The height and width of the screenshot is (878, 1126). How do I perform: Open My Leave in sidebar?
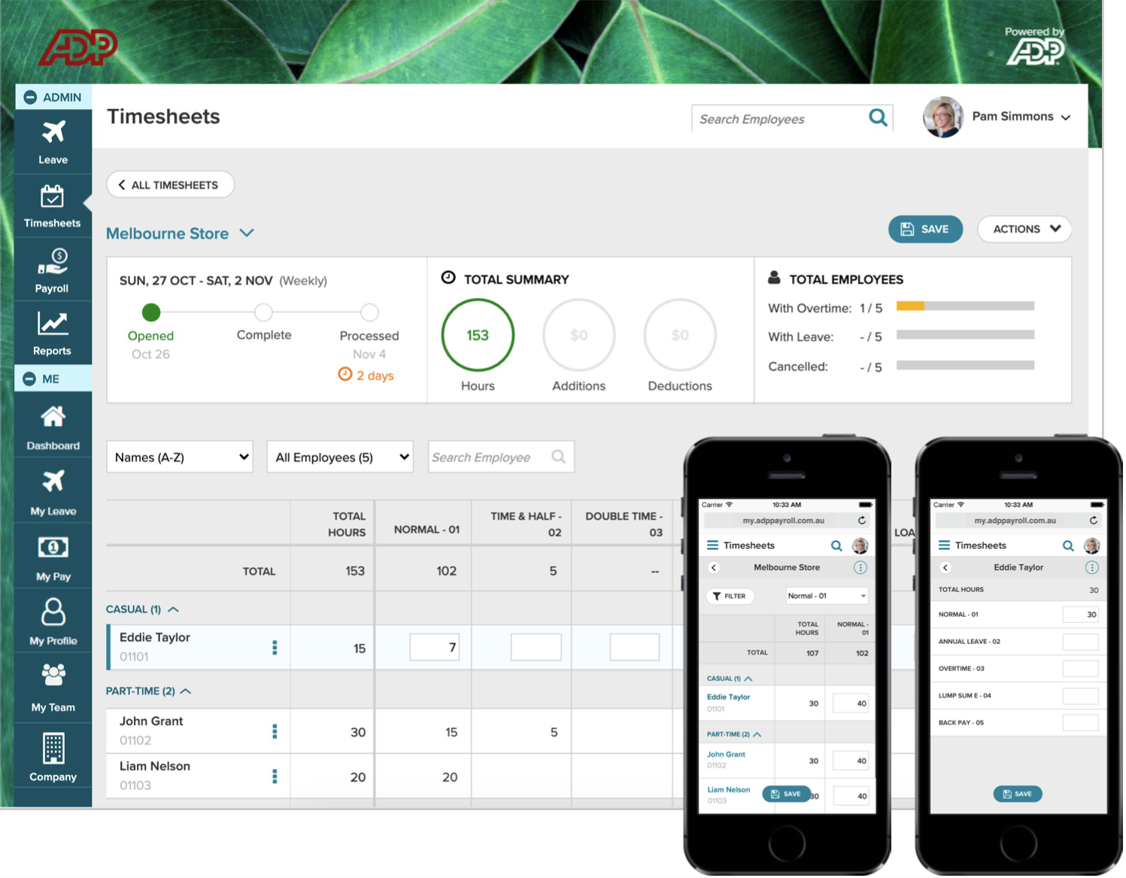point(53,493)
